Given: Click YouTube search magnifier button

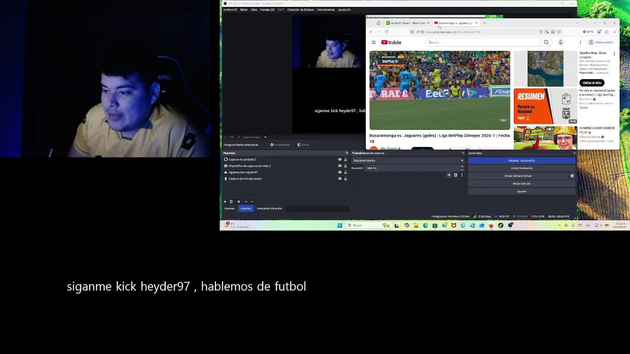Looking at the screenshot, I should (546, 42).
